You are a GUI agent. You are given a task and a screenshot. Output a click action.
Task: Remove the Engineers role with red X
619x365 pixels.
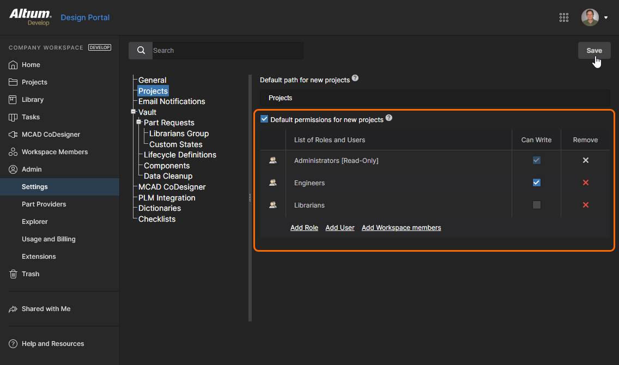click(585, 182)
